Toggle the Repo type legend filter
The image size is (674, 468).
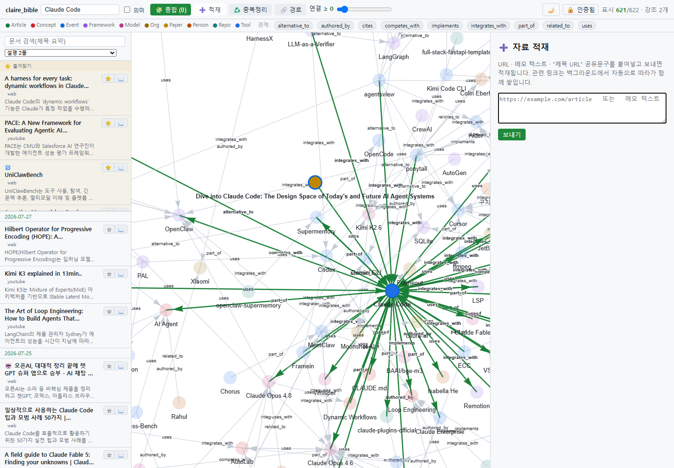coord(222,25)
